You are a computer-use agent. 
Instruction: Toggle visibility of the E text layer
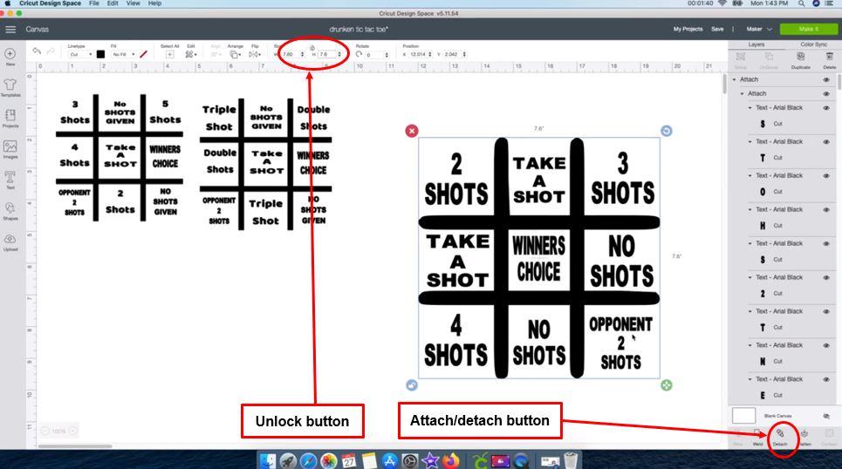(x=826, y=379)
